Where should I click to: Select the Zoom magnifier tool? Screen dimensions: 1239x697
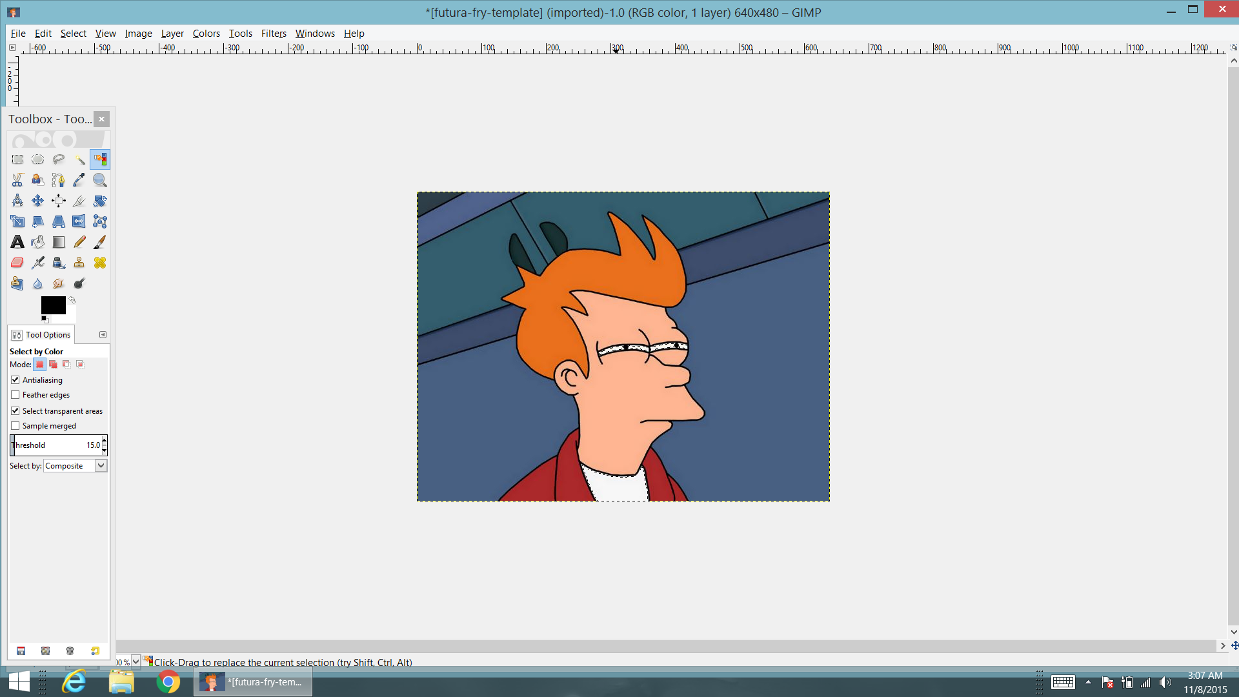100,180
